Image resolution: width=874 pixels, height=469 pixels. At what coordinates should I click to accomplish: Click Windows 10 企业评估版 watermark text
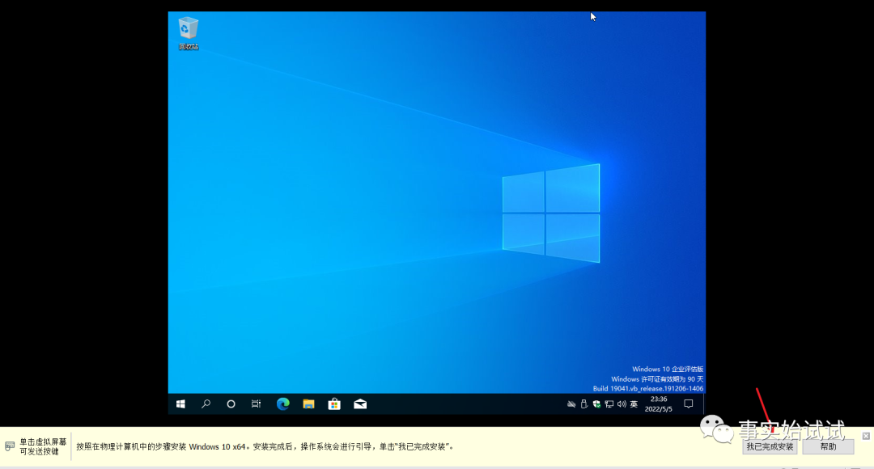[668, 370]
